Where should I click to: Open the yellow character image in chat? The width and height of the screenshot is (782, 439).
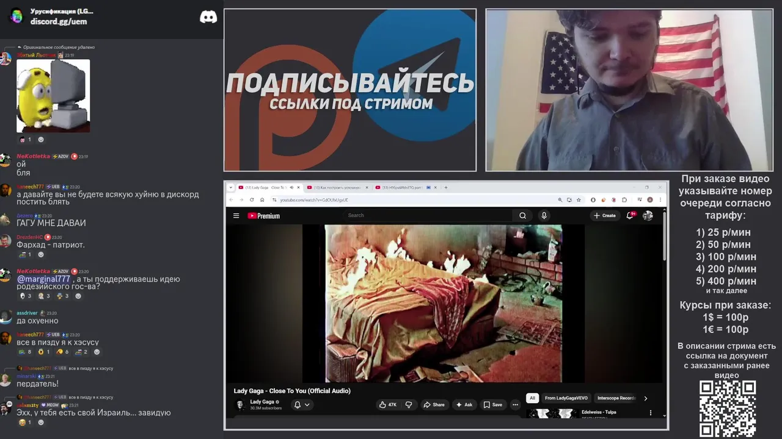(53, 96)
